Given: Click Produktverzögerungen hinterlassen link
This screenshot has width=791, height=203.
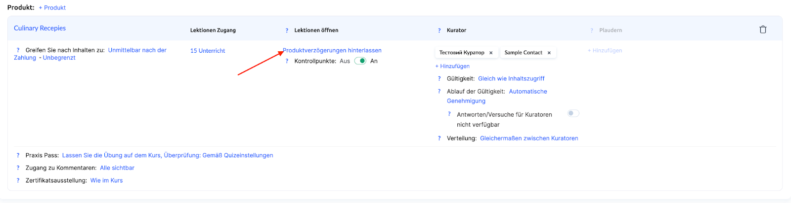Looking at the screenshot, I should click(332, 50).
